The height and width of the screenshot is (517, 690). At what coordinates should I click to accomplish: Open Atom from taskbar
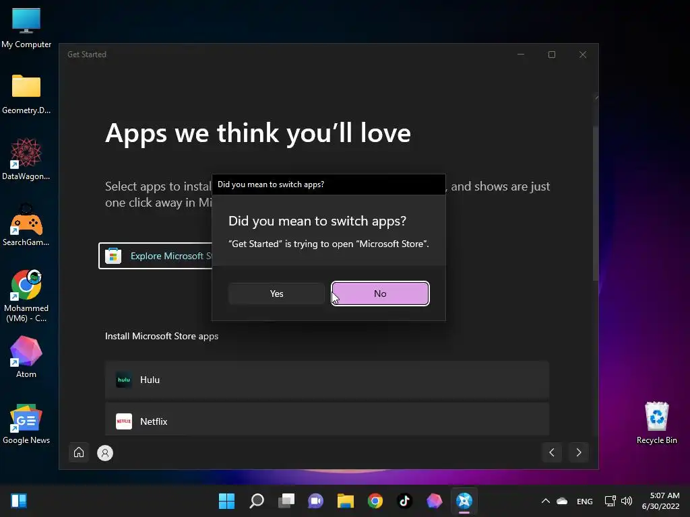pos(435,501)
